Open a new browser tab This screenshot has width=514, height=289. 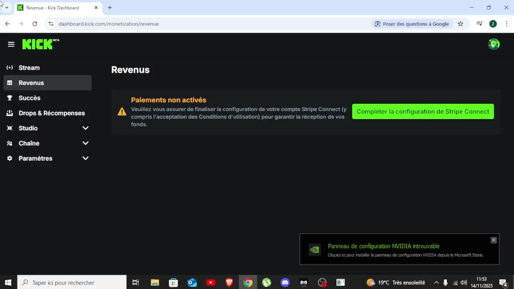[110, 8]
